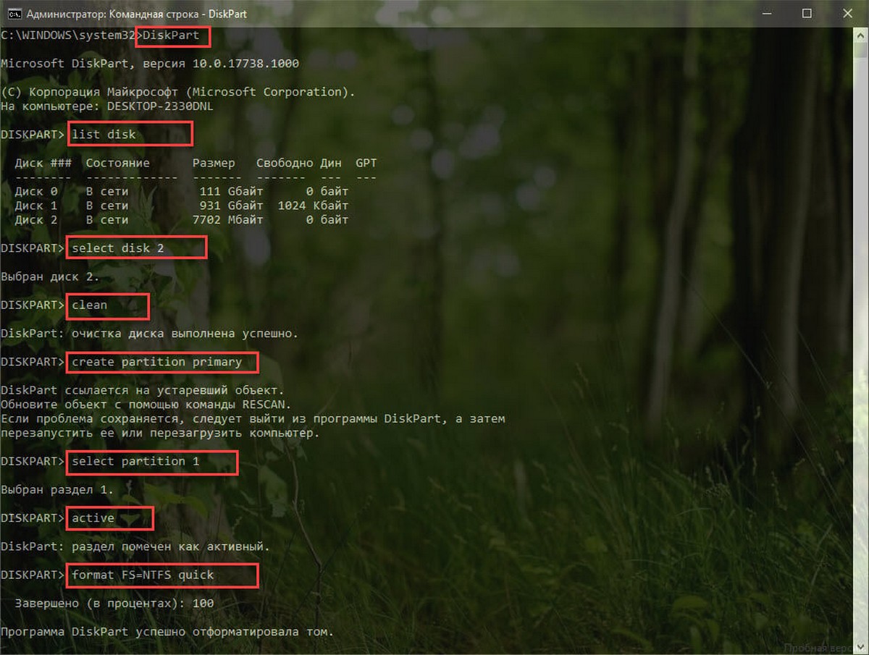Click the 'Обновите объект с помощью команды RESCAN' line

point(146,405)
